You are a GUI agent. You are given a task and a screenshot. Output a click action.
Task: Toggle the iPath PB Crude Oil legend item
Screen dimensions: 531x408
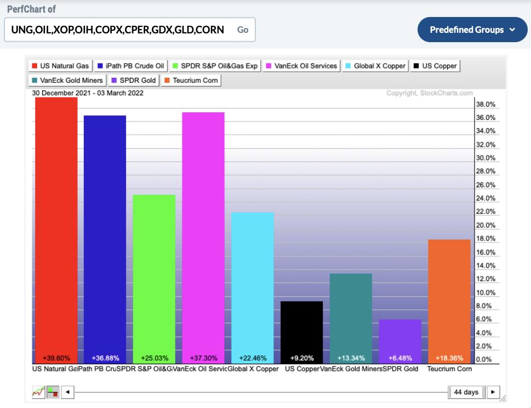pos(131,66)
